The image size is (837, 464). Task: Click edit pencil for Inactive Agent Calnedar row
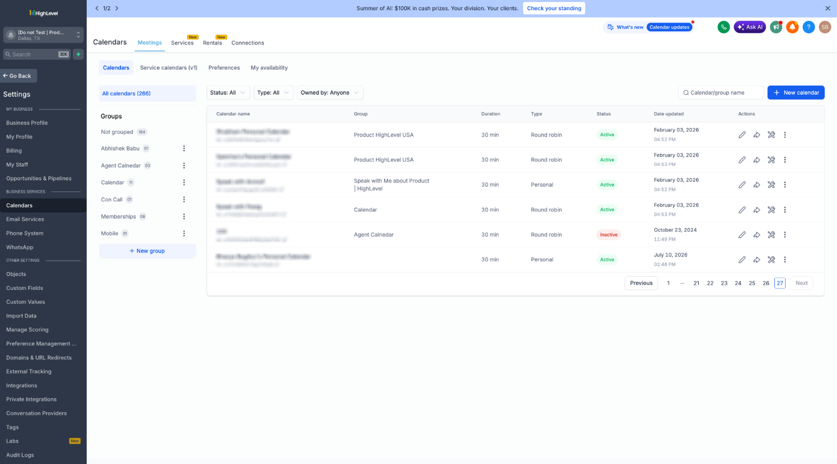(742, 235)
